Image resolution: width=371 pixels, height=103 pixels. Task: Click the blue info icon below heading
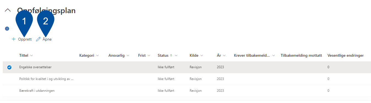coord(7,28)
